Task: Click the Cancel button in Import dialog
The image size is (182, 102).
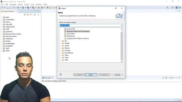Action: (117, 75)
